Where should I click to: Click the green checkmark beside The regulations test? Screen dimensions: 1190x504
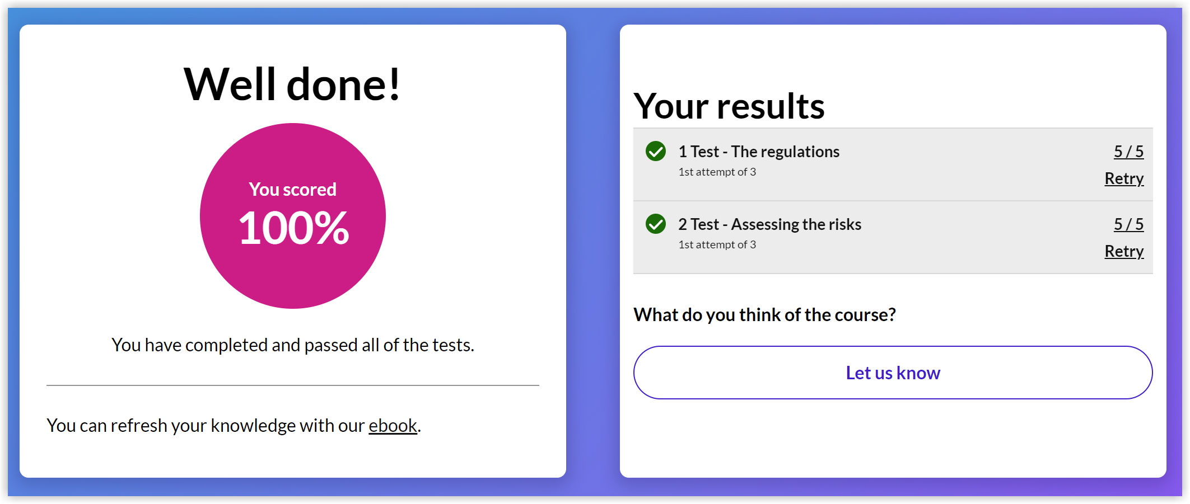pyautogui.click(x=655, y=151)
